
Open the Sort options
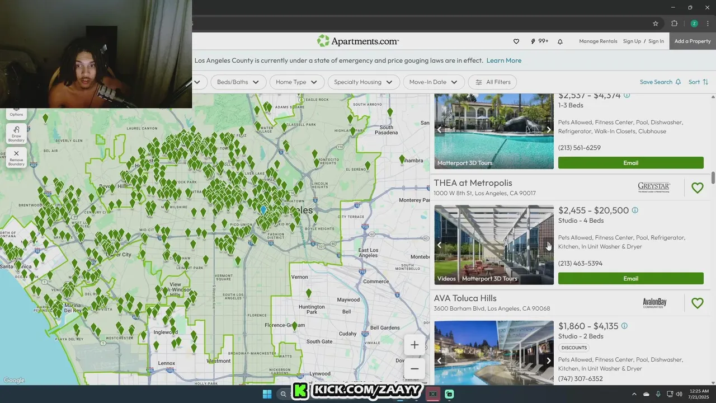tap(698, 82)
